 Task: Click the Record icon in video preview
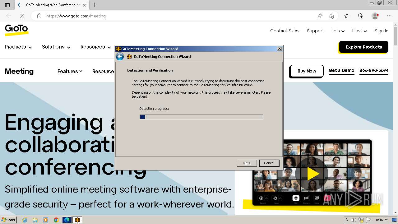(261, 198)
